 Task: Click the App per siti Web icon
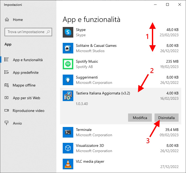point(6,98)
